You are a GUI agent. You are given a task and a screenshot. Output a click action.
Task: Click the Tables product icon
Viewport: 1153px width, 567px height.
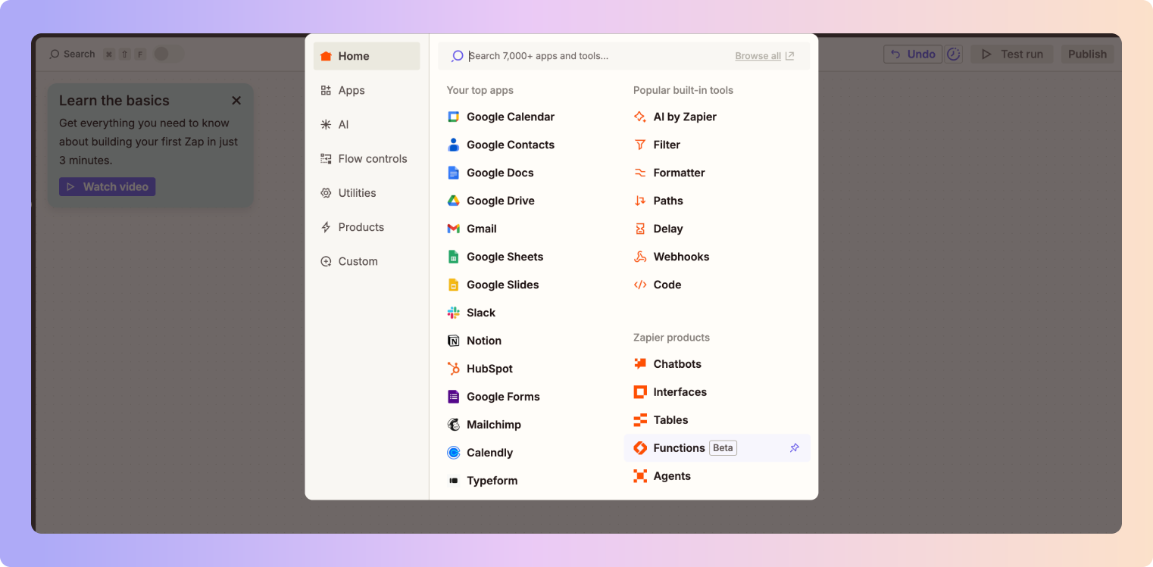[640, 420]
